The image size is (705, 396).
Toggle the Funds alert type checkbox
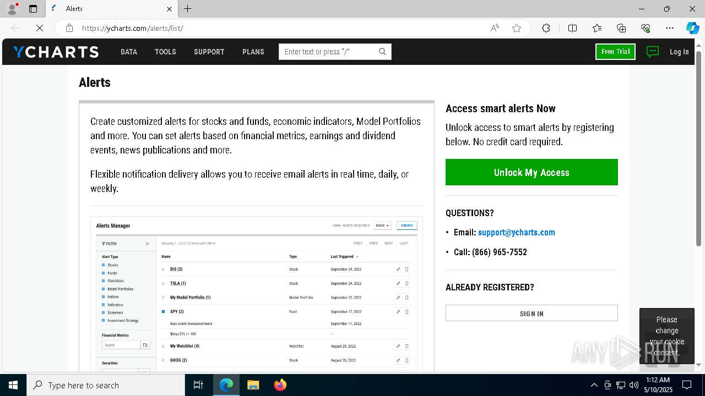point(103,273)
